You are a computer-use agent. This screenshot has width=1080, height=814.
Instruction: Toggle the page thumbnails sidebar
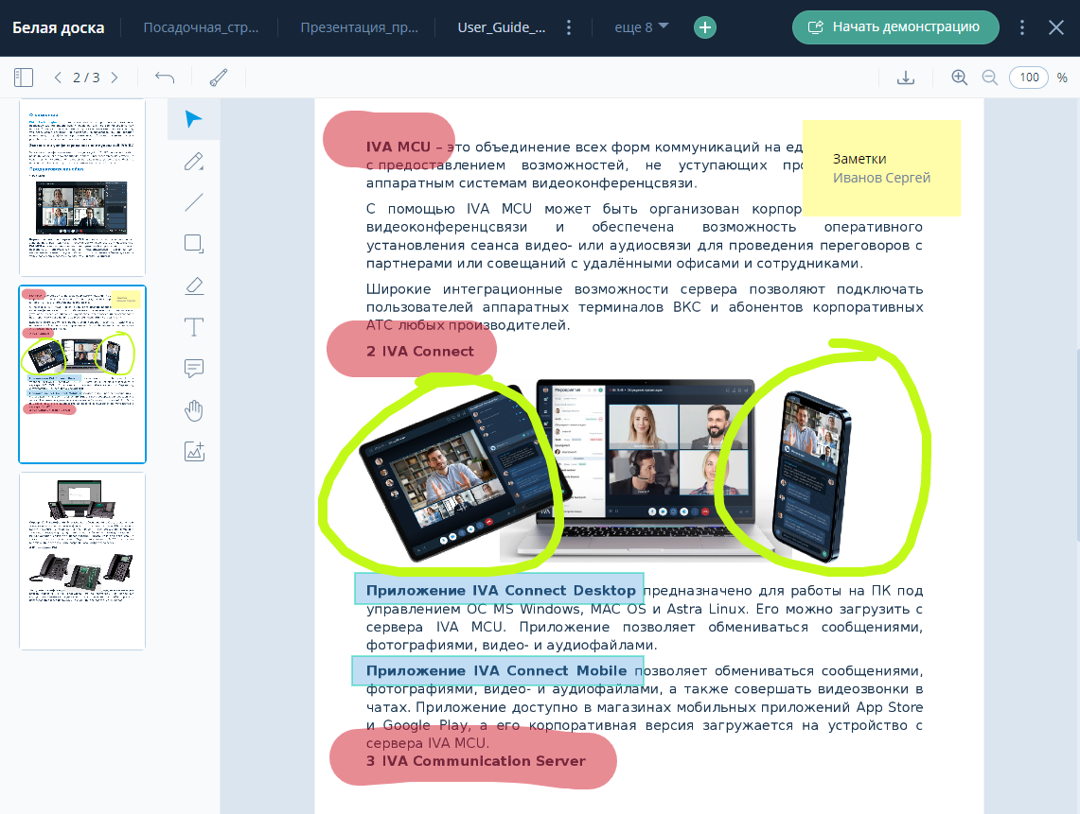click(x=24, y=78)
